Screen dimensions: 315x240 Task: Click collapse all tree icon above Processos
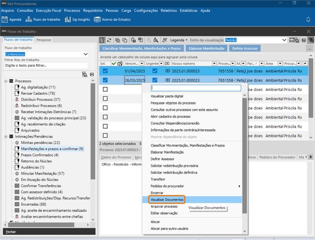tap(92, 74)
